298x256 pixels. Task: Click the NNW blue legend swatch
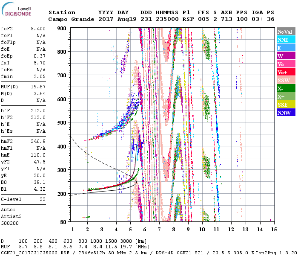[x=286, y=113]
